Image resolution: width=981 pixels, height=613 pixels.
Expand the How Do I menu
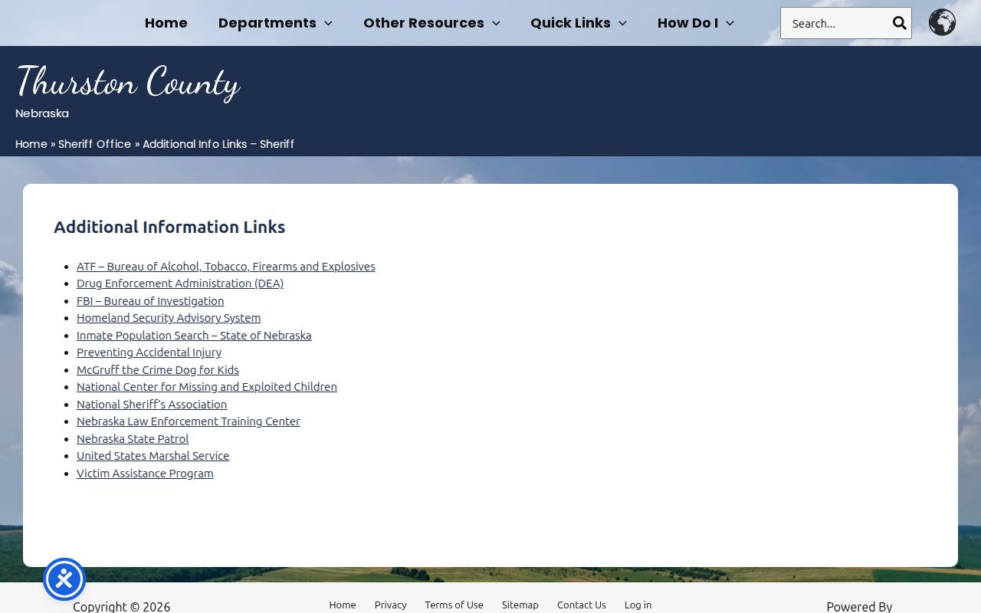pos(696,23)
